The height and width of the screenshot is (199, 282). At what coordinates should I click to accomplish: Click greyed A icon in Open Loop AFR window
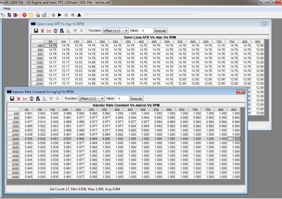tap(81, 31)
